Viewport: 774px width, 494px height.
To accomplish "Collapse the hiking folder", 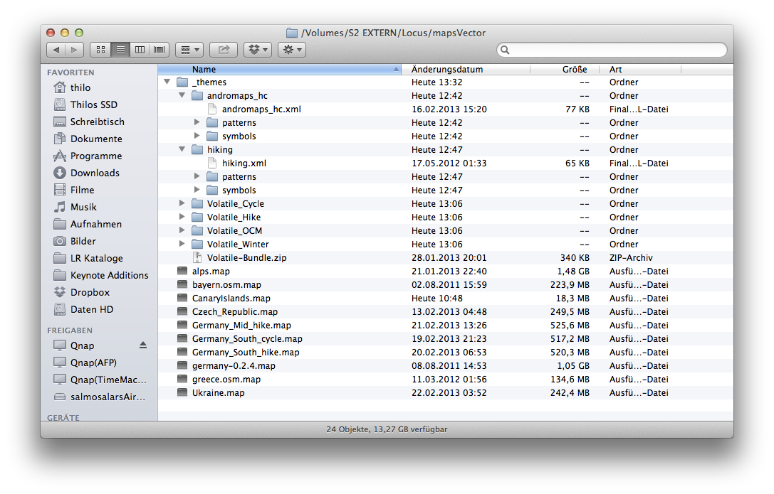I will coord(182,149).
